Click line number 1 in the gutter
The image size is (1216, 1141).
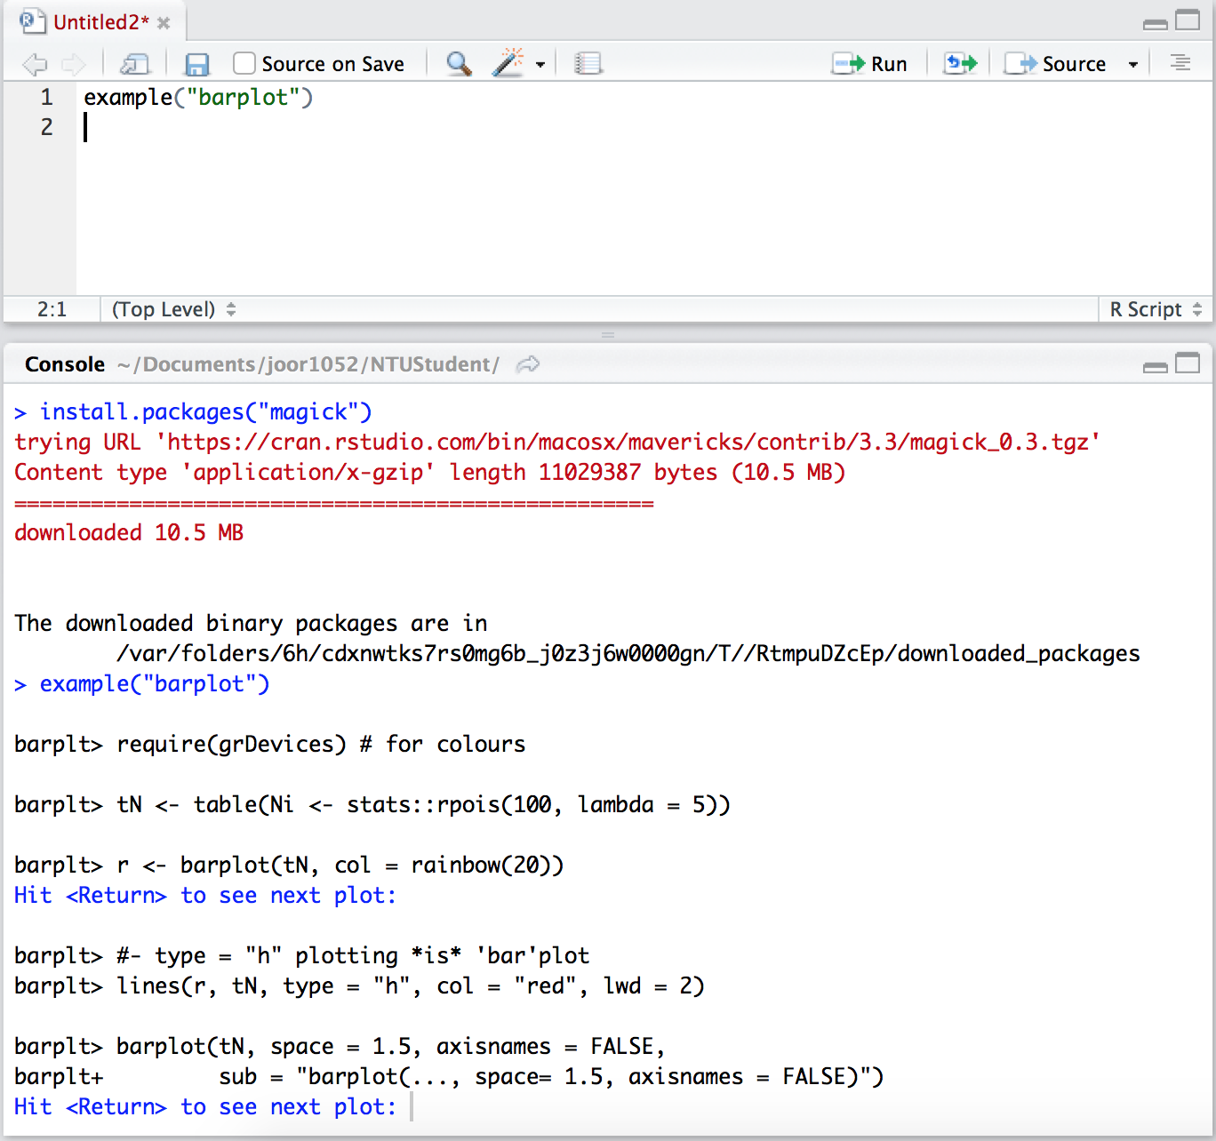pos(46,97)
